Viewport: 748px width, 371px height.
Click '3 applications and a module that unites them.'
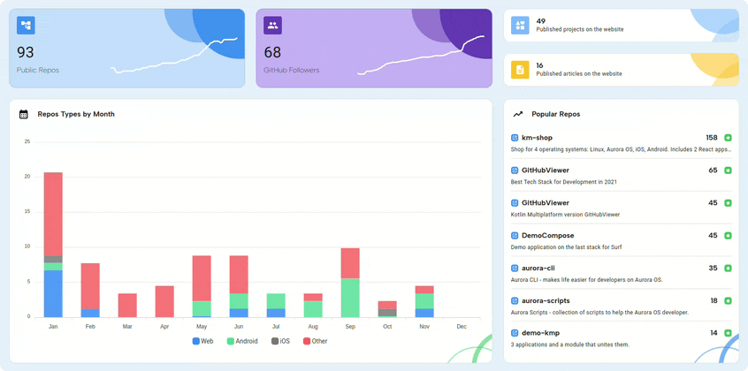[570, 344]
